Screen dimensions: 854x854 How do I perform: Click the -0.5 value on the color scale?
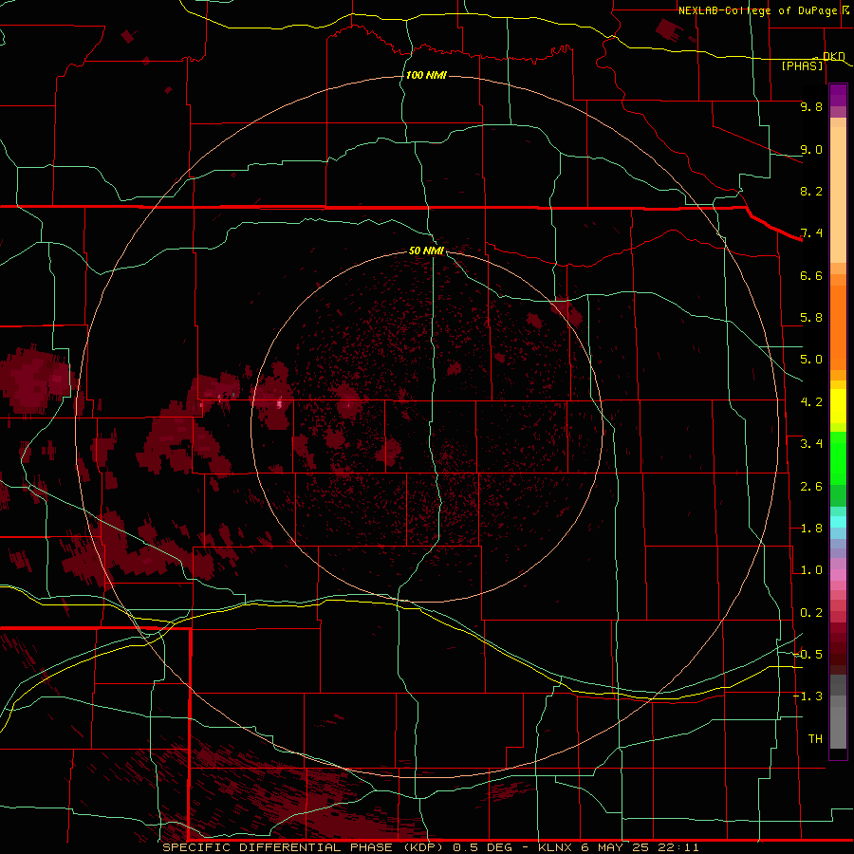808,655
